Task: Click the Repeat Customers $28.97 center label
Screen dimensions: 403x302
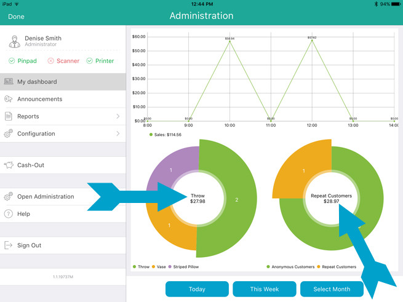Action: point(331,199)
